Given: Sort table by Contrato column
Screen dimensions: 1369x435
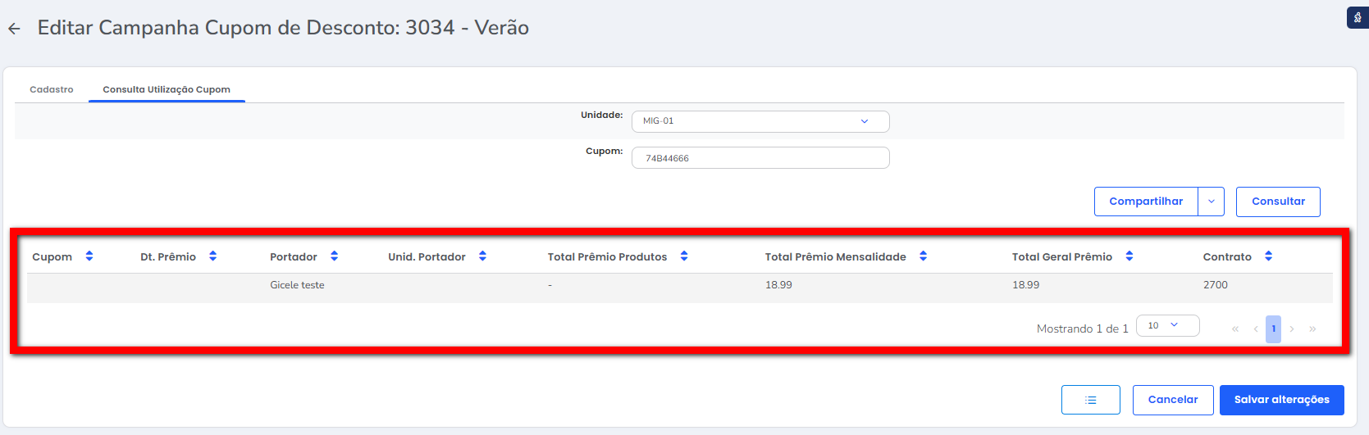Looking at the screenshot, I should click(x=1268, y=256).
